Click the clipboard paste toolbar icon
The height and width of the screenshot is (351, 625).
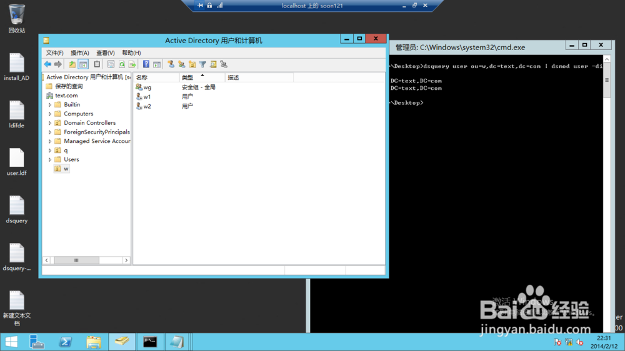coord(97,64)
